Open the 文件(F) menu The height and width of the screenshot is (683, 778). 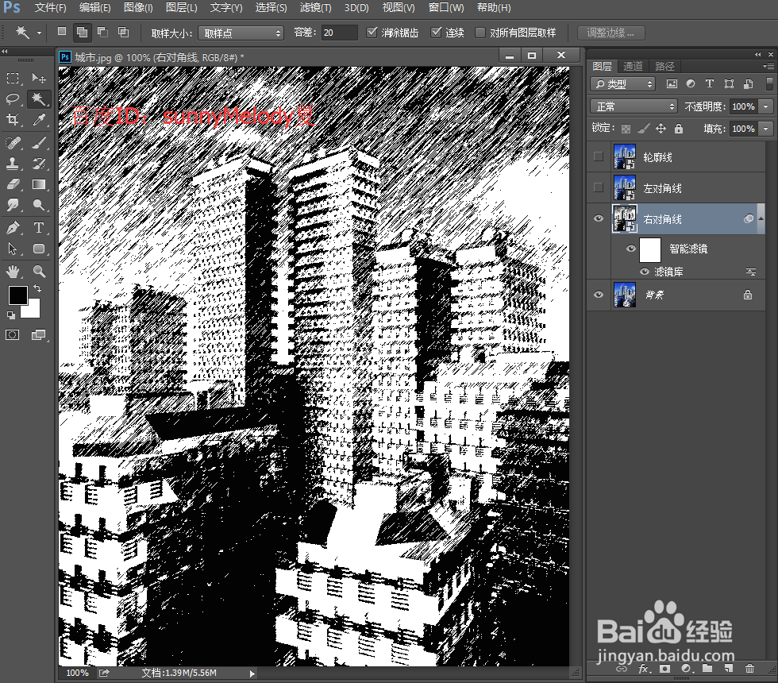point(50,8)
